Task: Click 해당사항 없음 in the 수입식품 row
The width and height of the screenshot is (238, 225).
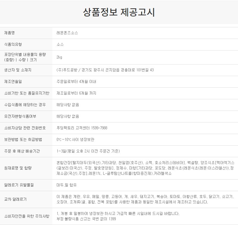Action: [x=68, y=105]
